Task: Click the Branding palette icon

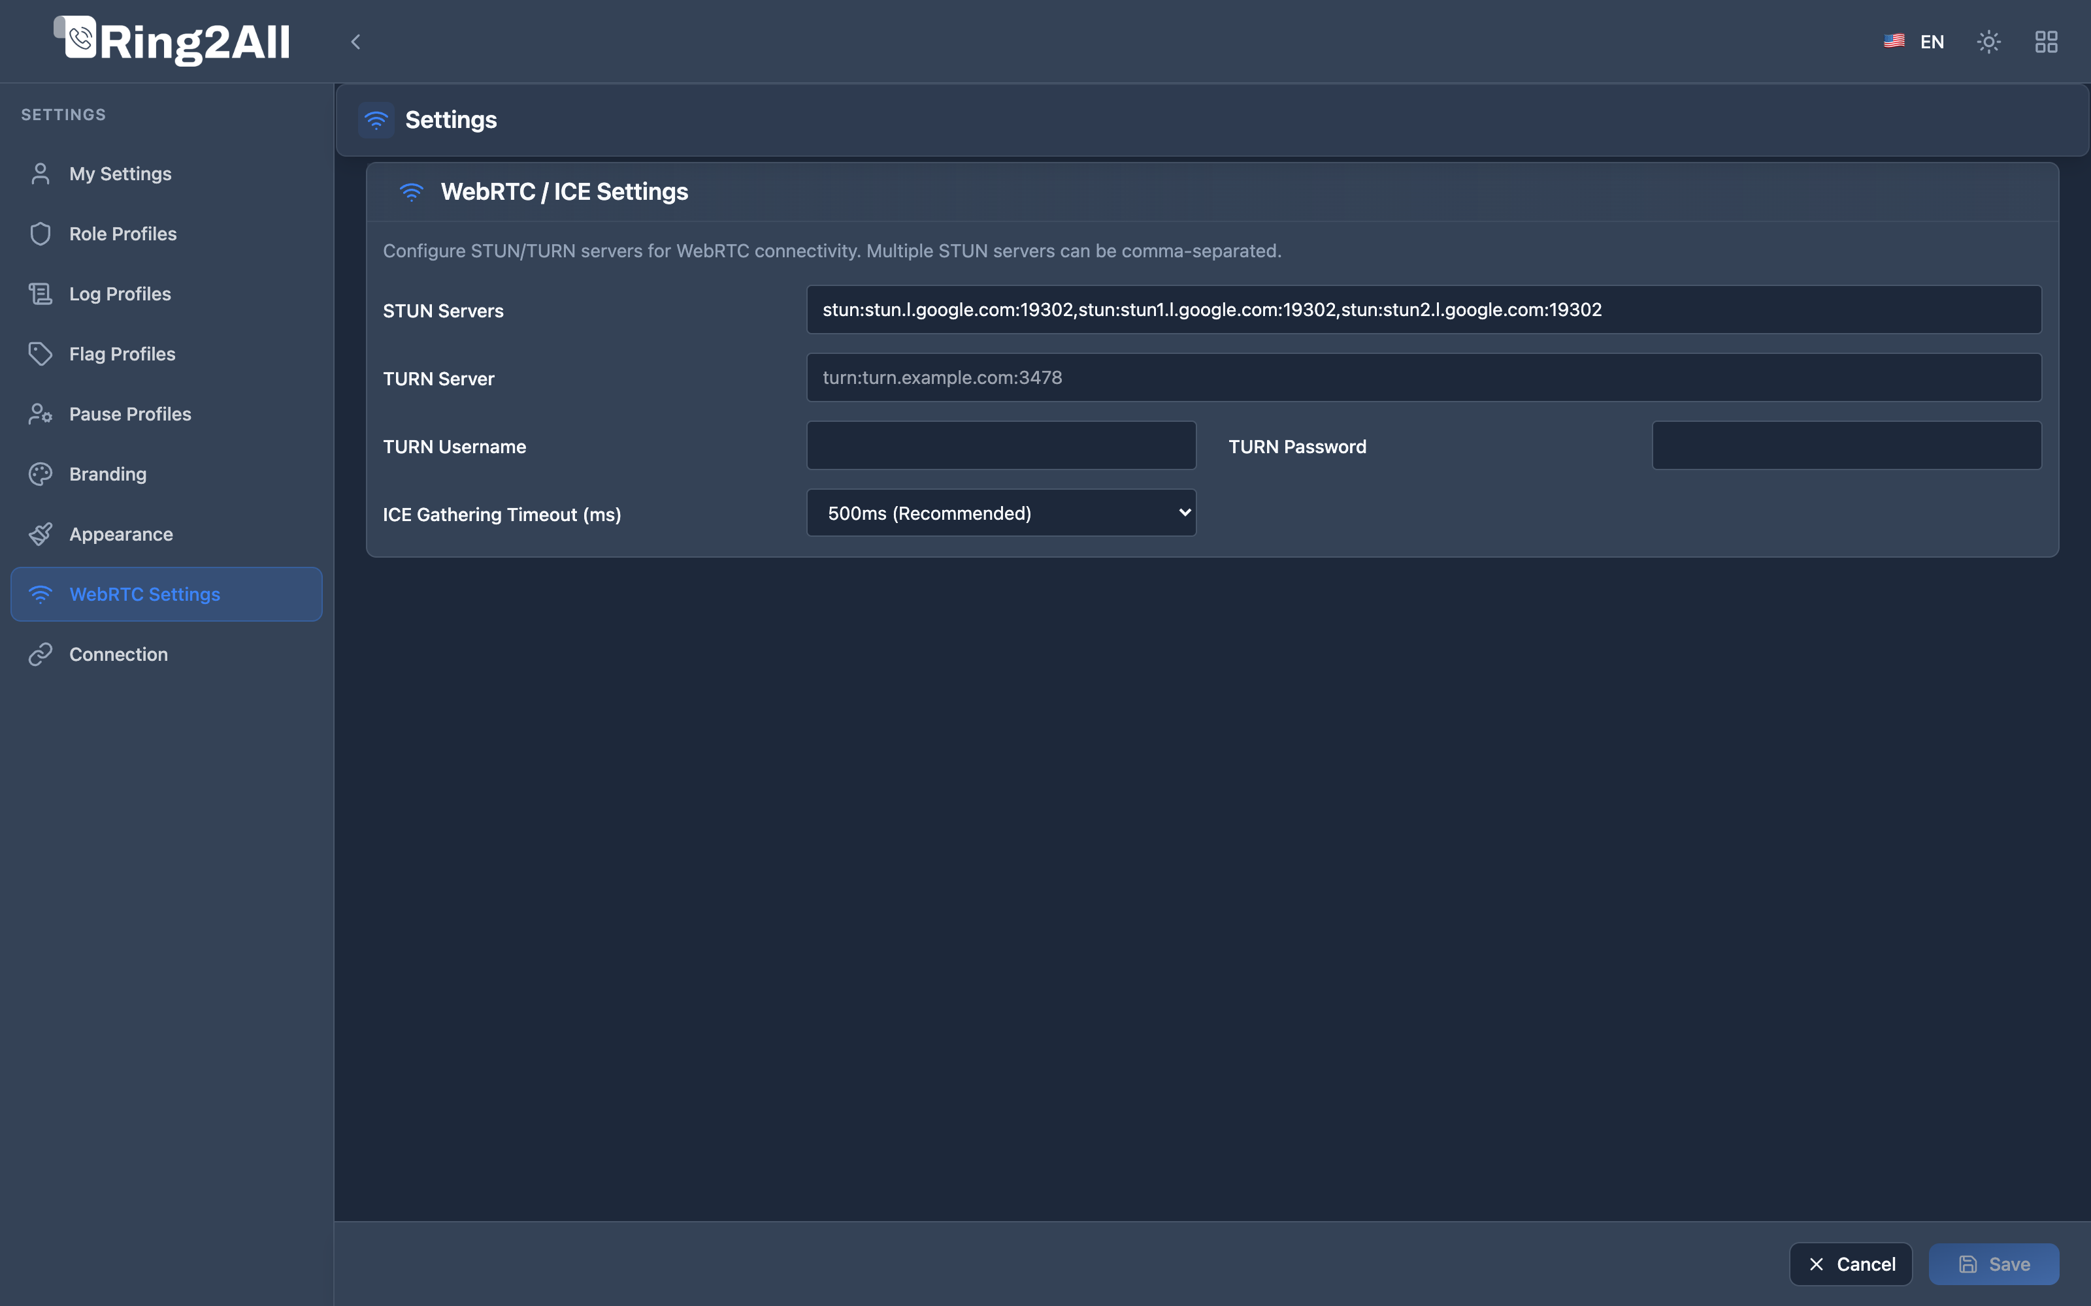Action: 41,474
